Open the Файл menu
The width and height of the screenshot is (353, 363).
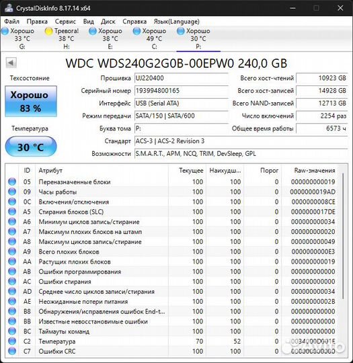(x=12, y=22)
